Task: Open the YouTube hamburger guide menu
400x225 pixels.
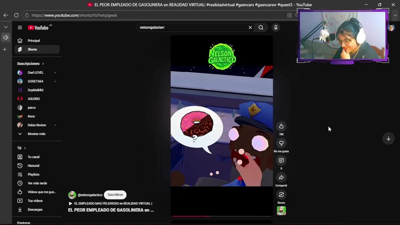Action: tap(20, 27)
